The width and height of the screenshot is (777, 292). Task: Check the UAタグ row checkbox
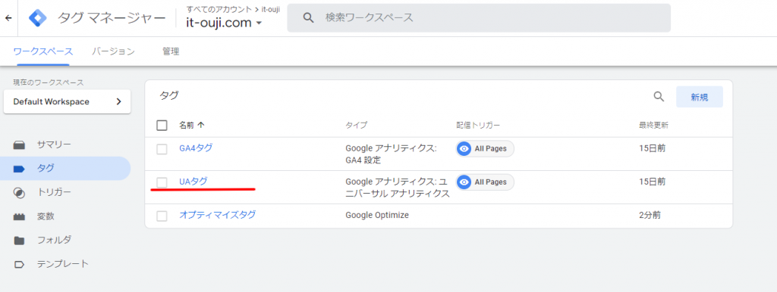coord(162,182)
